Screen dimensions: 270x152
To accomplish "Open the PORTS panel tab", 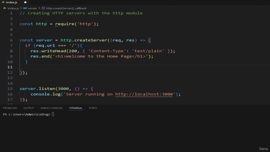I will [x=93, y=108].
